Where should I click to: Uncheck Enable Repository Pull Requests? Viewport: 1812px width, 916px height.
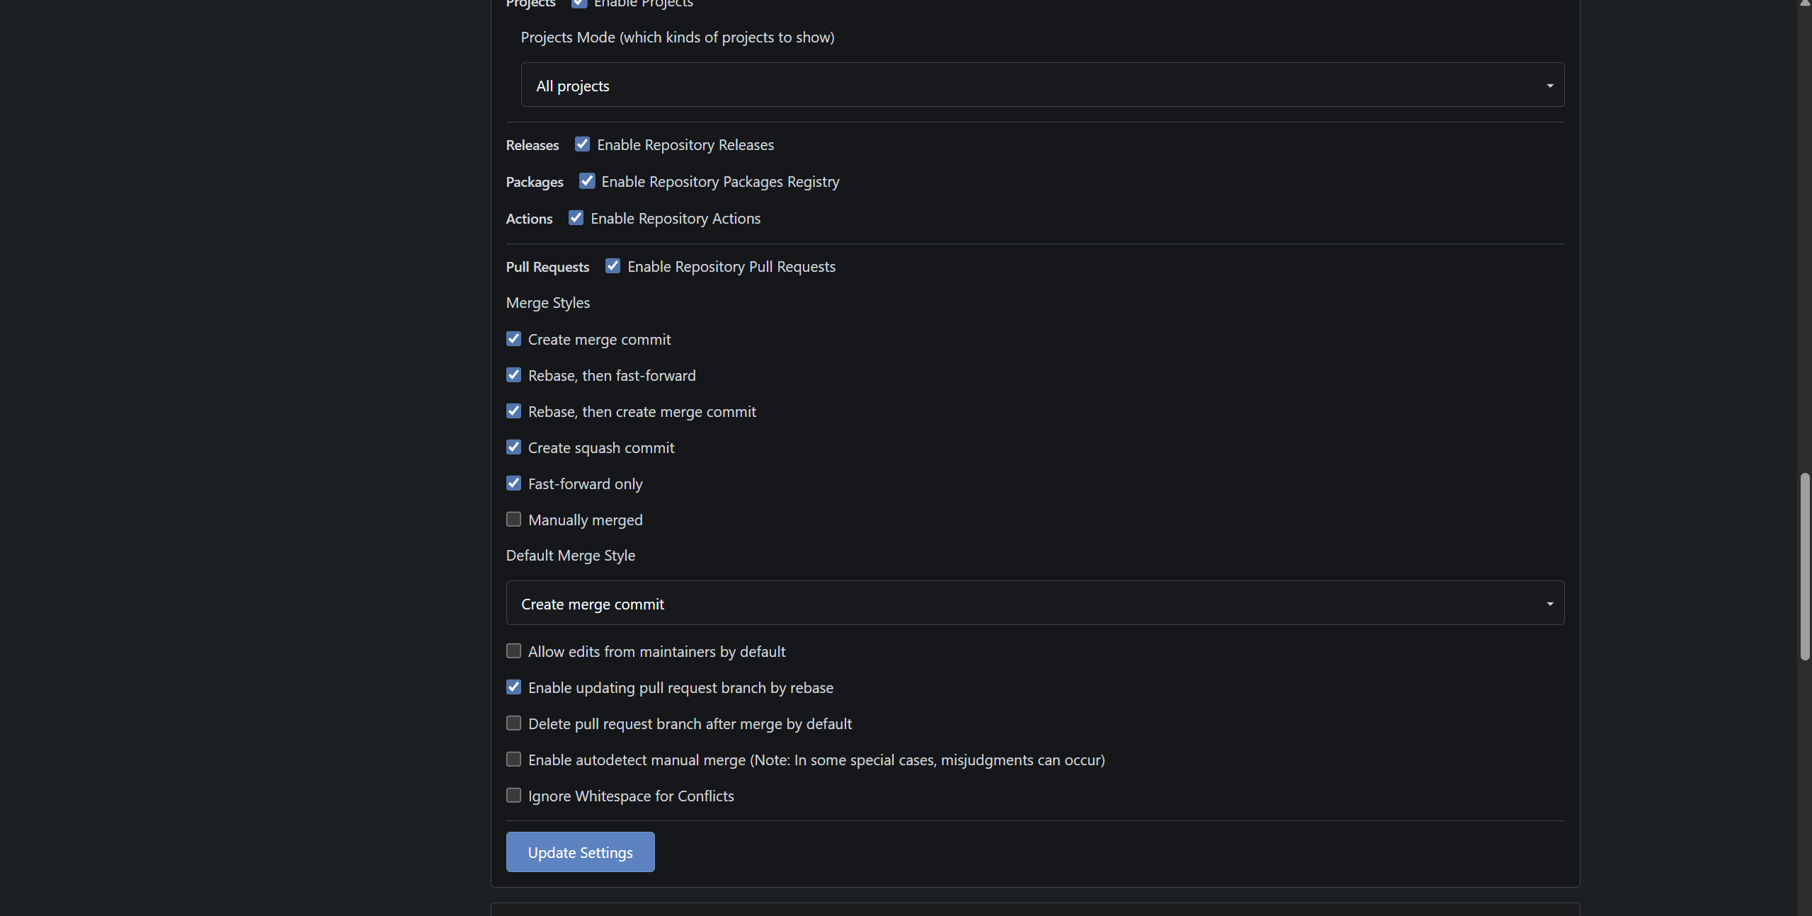[x=612, y=266]
